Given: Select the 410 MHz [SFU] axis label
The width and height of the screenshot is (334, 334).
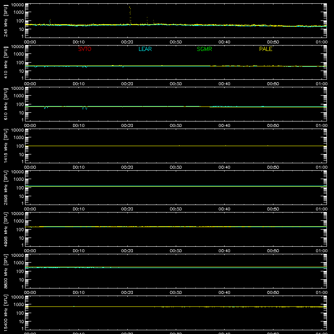Looking at the screenshot, I should pos(5,62).
